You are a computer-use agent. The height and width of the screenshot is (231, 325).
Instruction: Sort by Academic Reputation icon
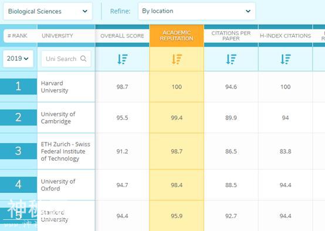[177, 59]
